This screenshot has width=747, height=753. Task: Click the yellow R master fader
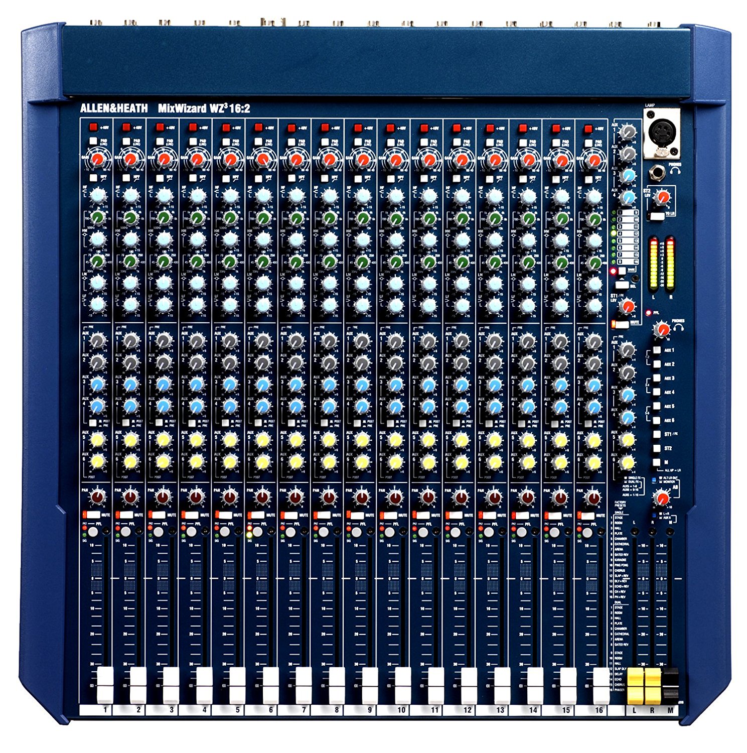[x=652, y=685]
